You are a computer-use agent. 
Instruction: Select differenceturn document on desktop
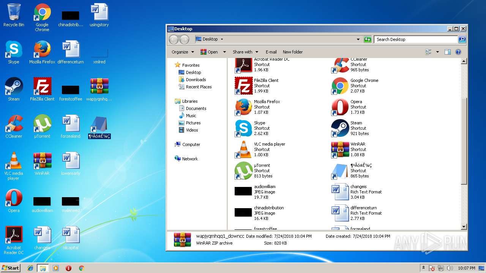click(71, 52)
